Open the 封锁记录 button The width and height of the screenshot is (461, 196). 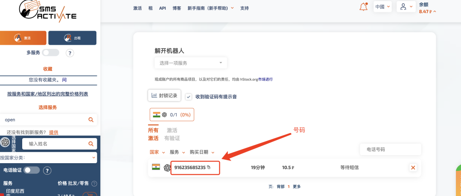[164, 95]
